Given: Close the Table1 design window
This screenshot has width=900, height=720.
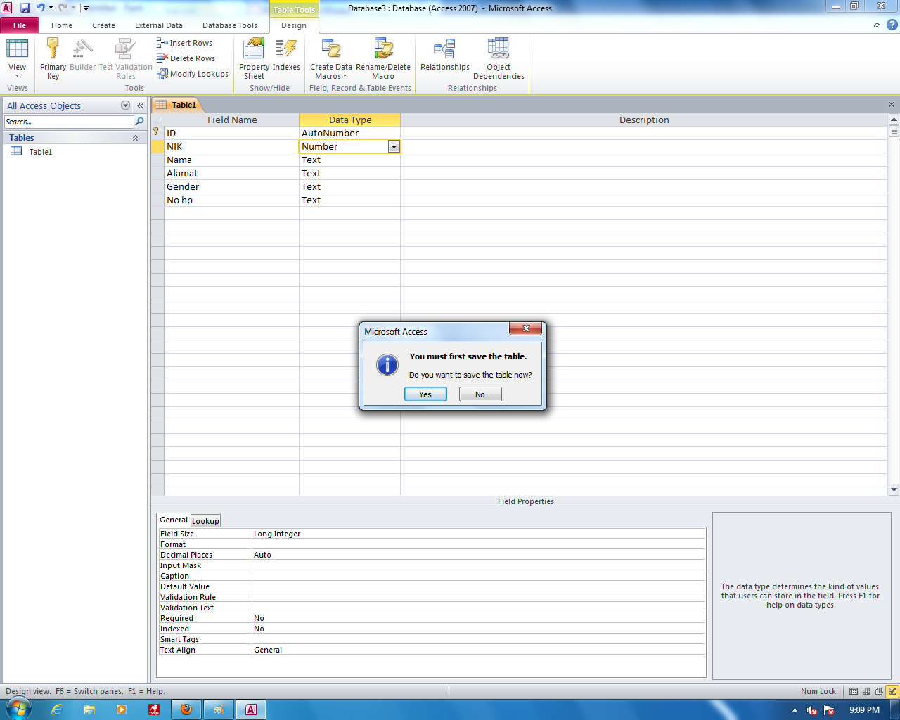Looking at the screenshot, I should 892,105.
